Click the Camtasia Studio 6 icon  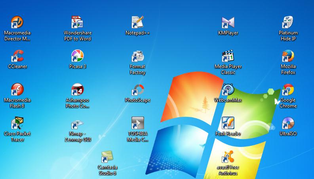[x=107, y=156]
